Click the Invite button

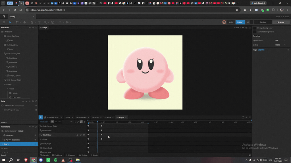(231, 22)
